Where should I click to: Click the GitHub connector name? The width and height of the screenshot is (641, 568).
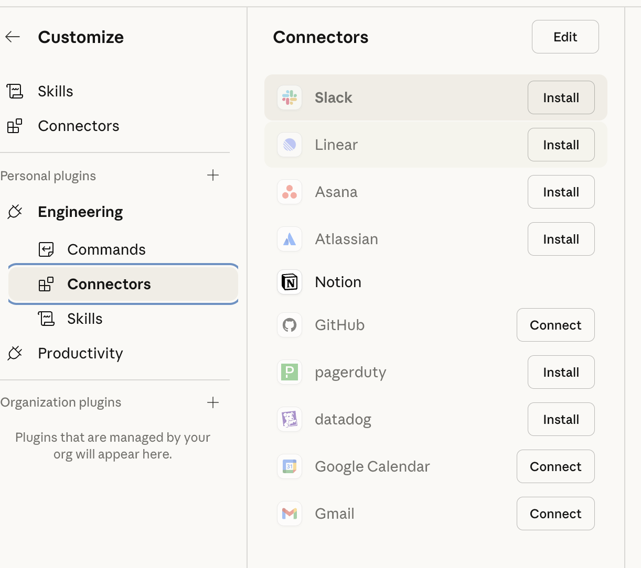tap(340, 325)
